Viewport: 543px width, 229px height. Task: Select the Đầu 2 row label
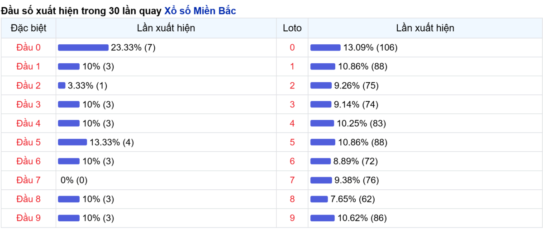pyautogui.click(x=29, y=85)
